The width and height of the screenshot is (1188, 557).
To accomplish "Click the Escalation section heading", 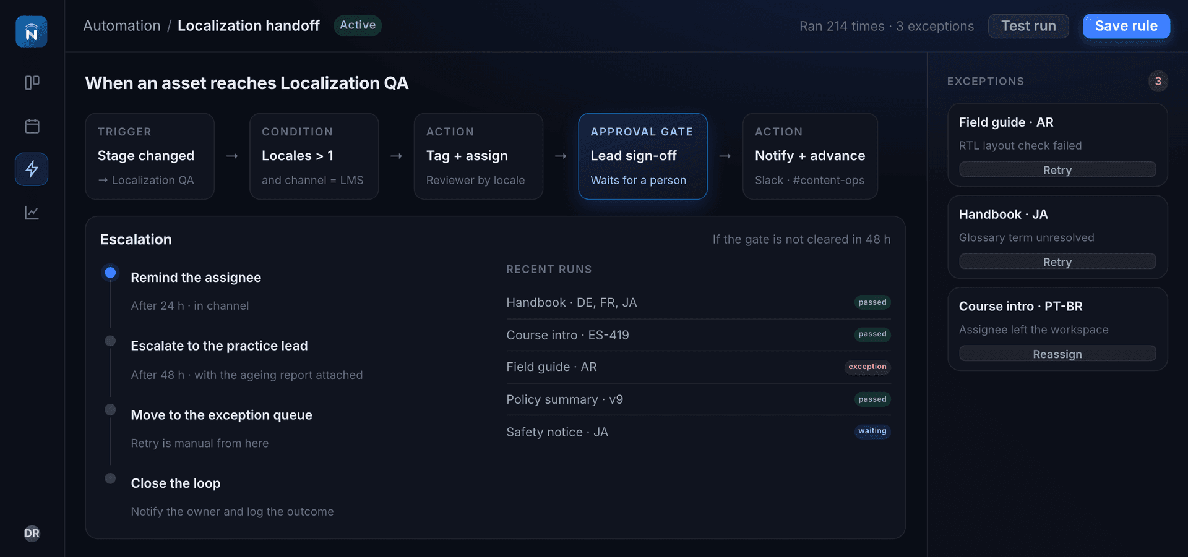I will point(136,240).
